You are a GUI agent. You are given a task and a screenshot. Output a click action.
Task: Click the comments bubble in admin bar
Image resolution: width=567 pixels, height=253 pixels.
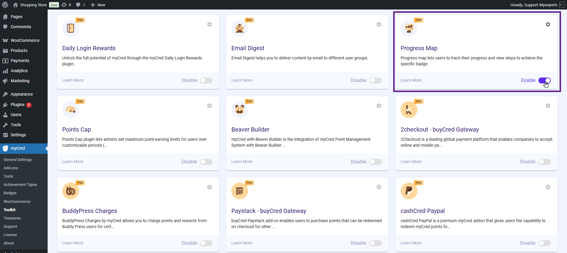(80, 5)
